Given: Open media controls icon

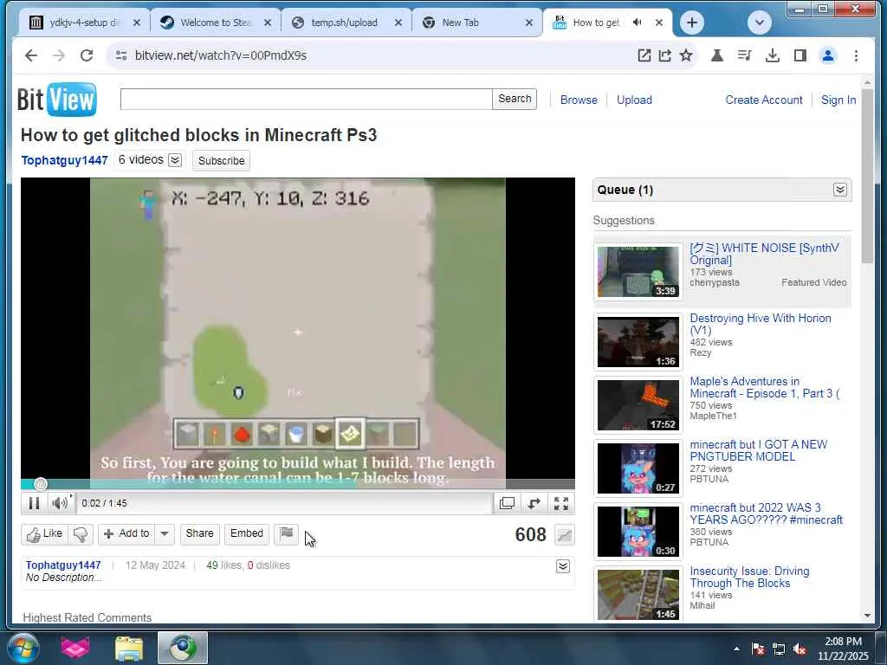Looking at the screenshot, I should 744,55.
